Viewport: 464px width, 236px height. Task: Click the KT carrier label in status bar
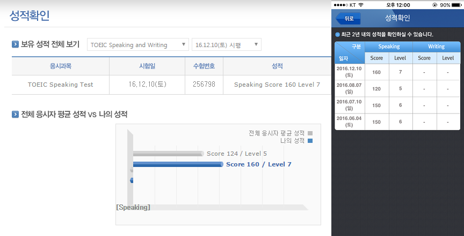coord(352,5)
